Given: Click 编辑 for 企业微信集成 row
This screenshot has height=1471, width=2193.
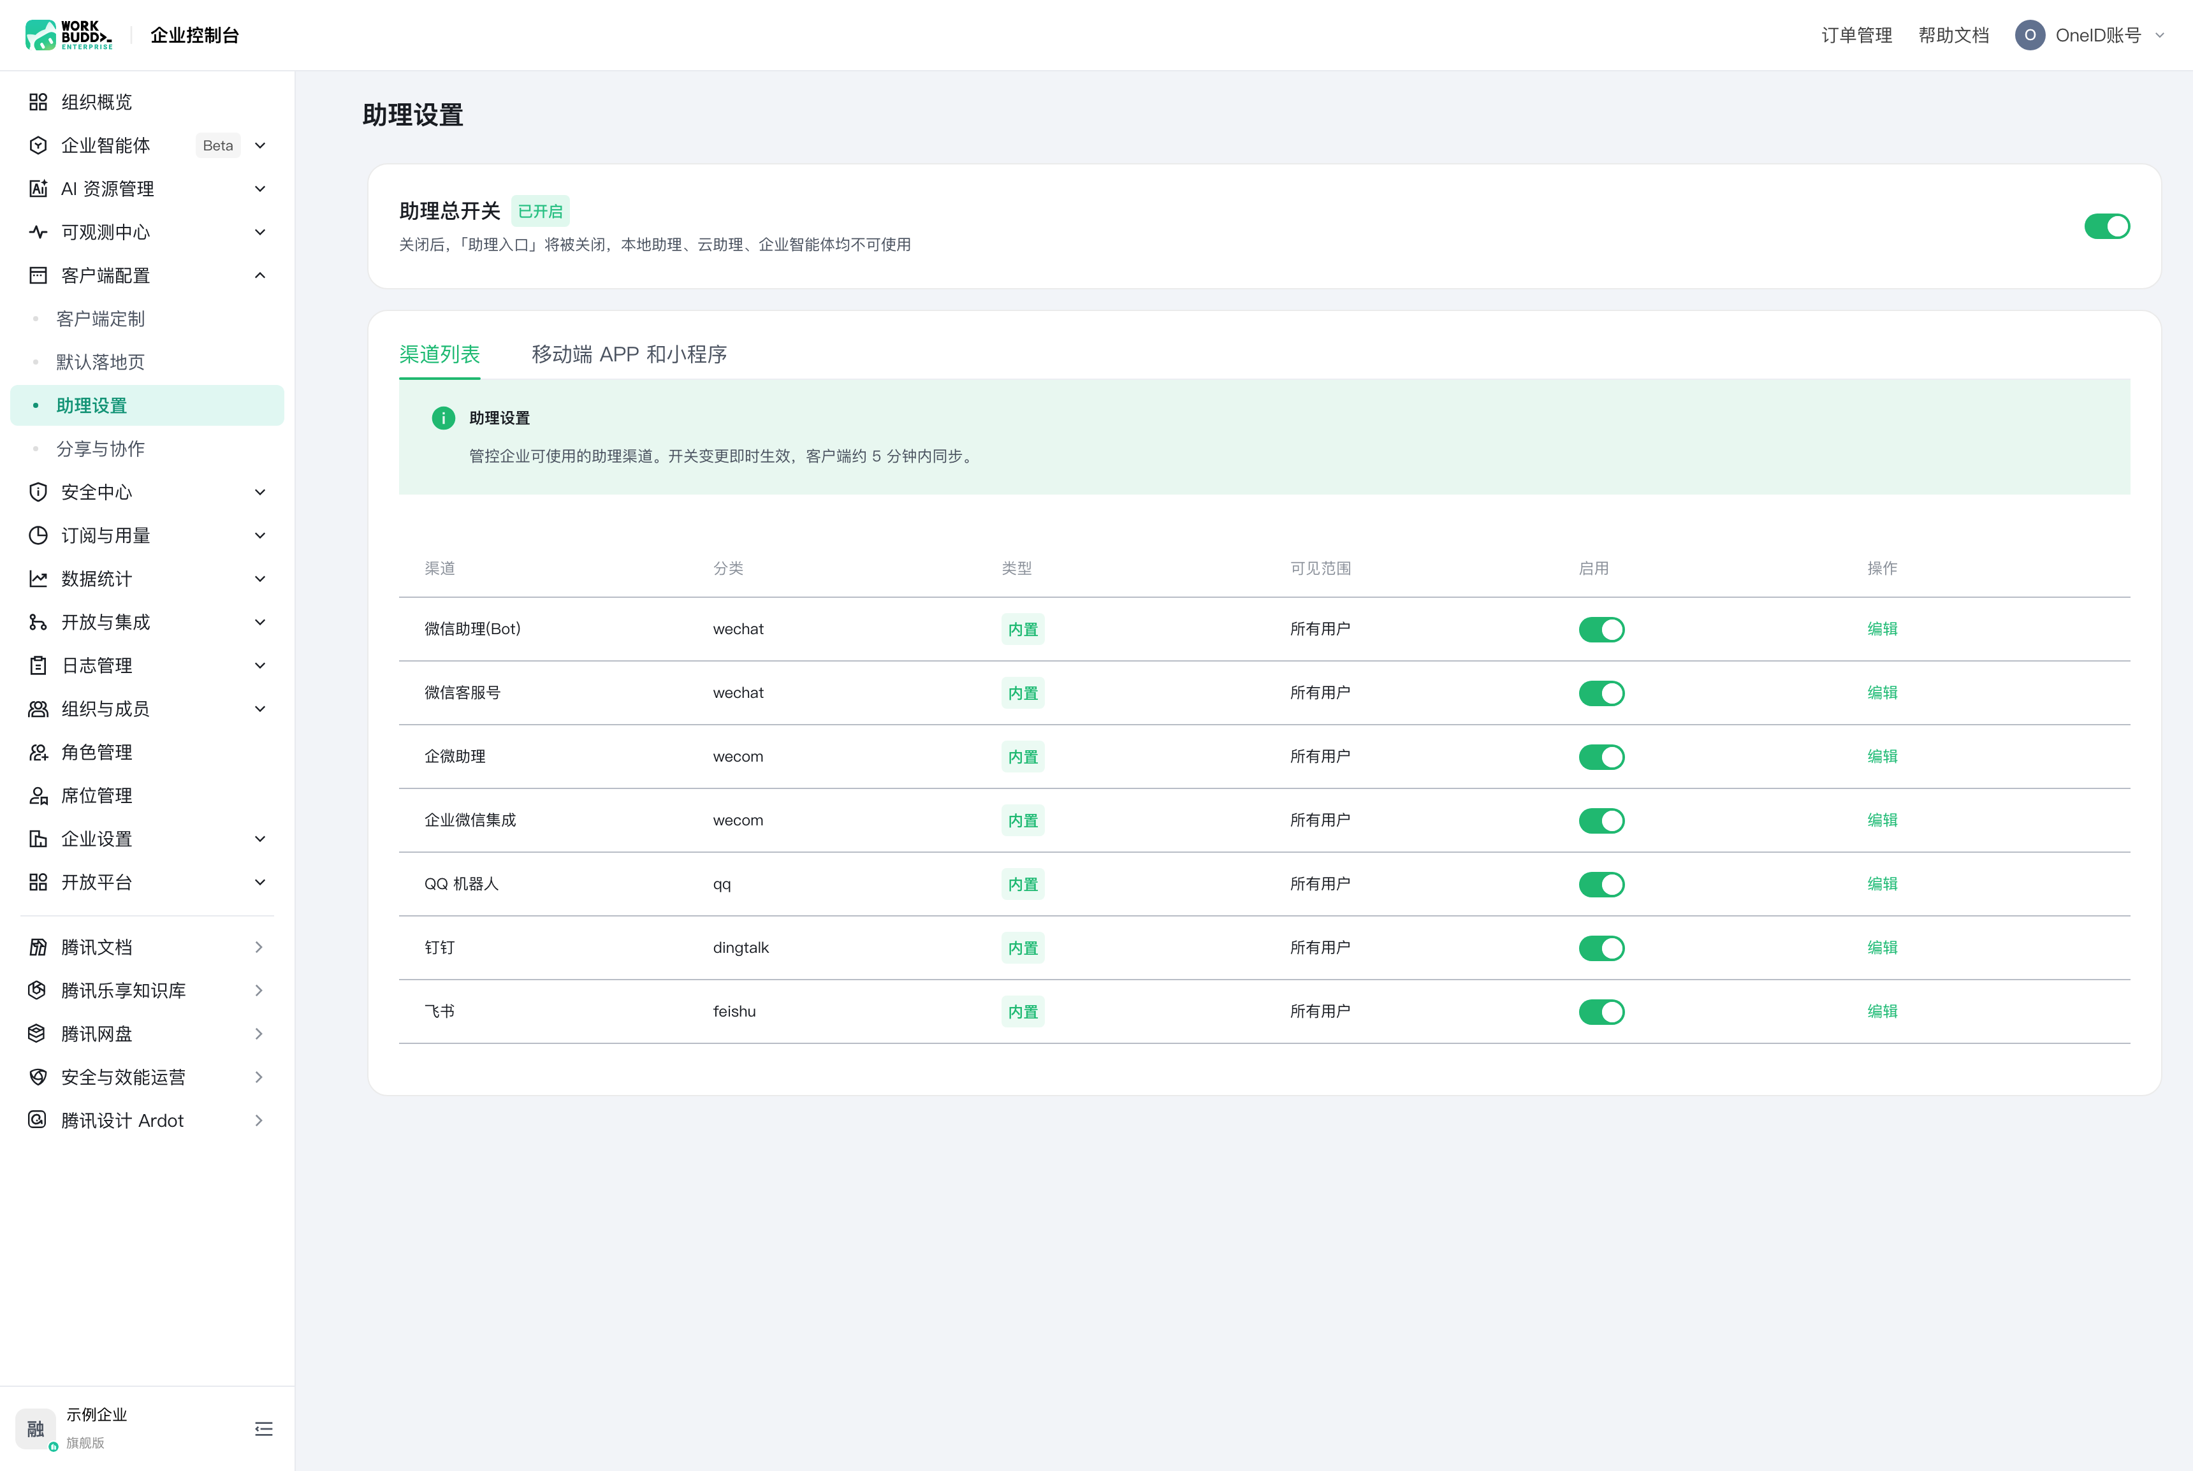Looking at the screenshot, I should (x=1881, y=820).
